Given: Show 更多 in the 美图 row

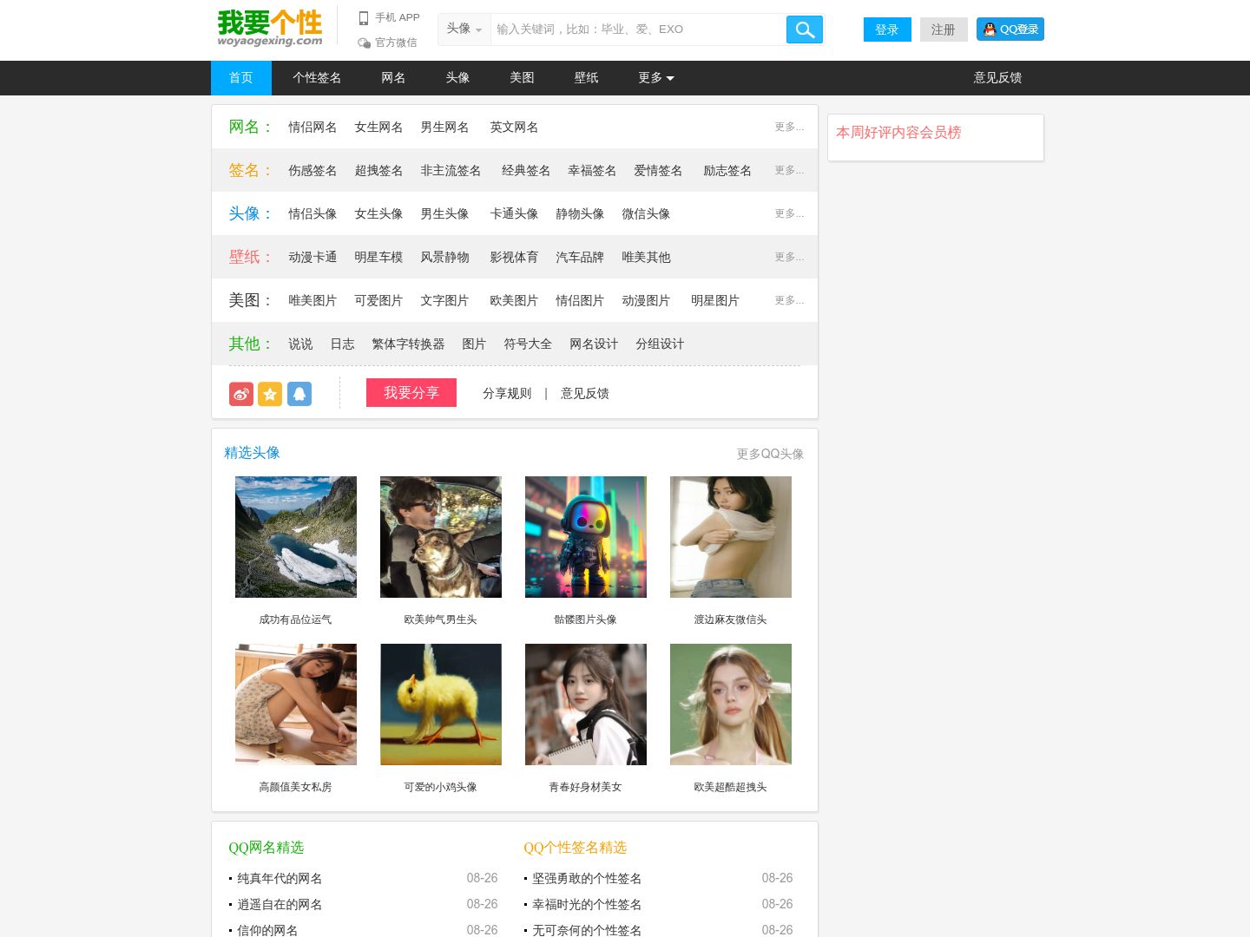Looking at the screenshot, I should pyautogui.click(x=789, y=300).
